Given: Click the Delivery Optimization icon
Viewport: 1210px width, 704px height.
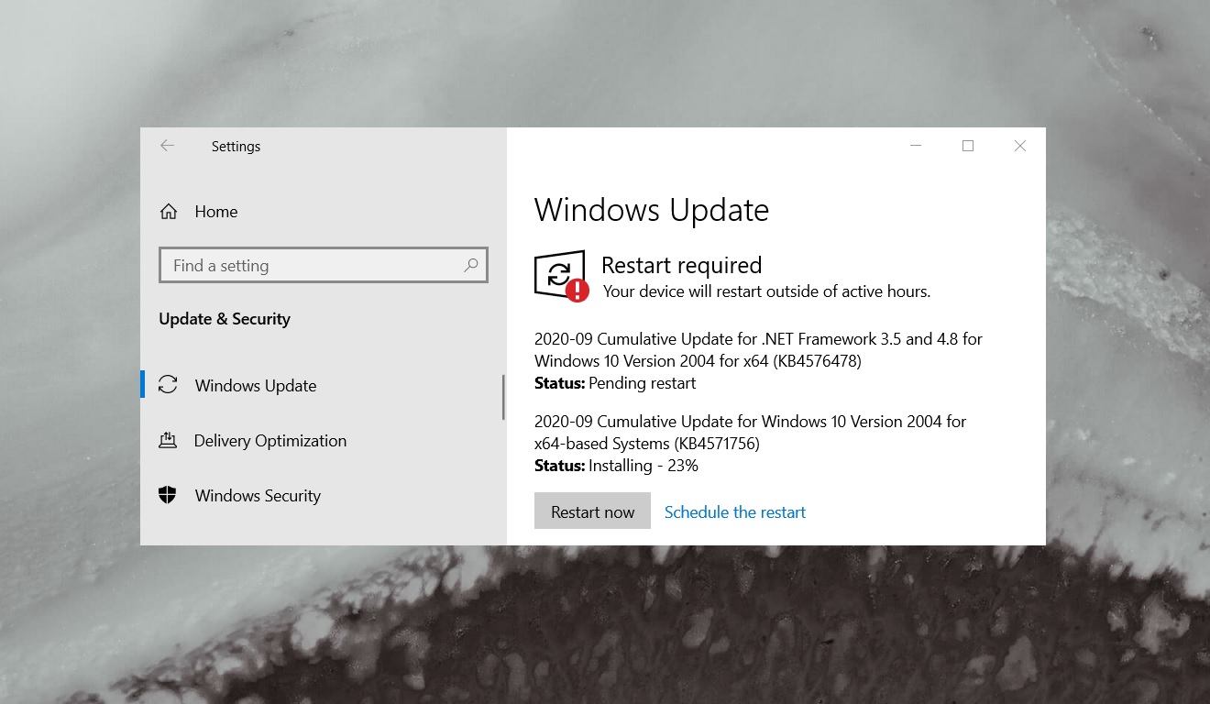Looking at the screenshot, I should point(168,440).
